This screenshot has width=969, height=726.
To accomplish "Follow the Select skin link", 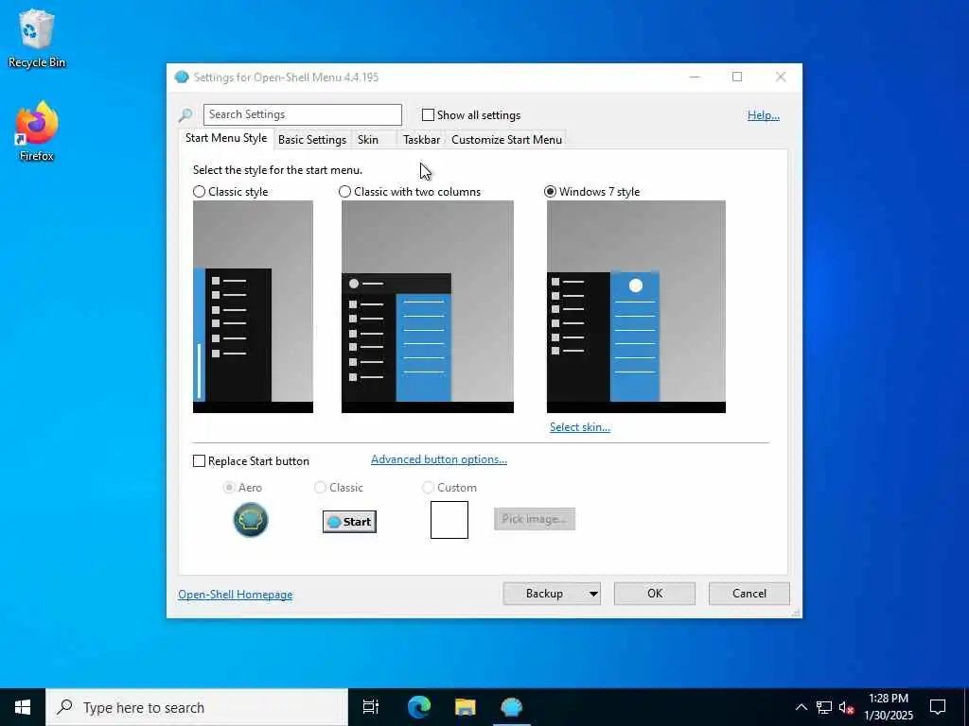I will [x=580, y=427].
